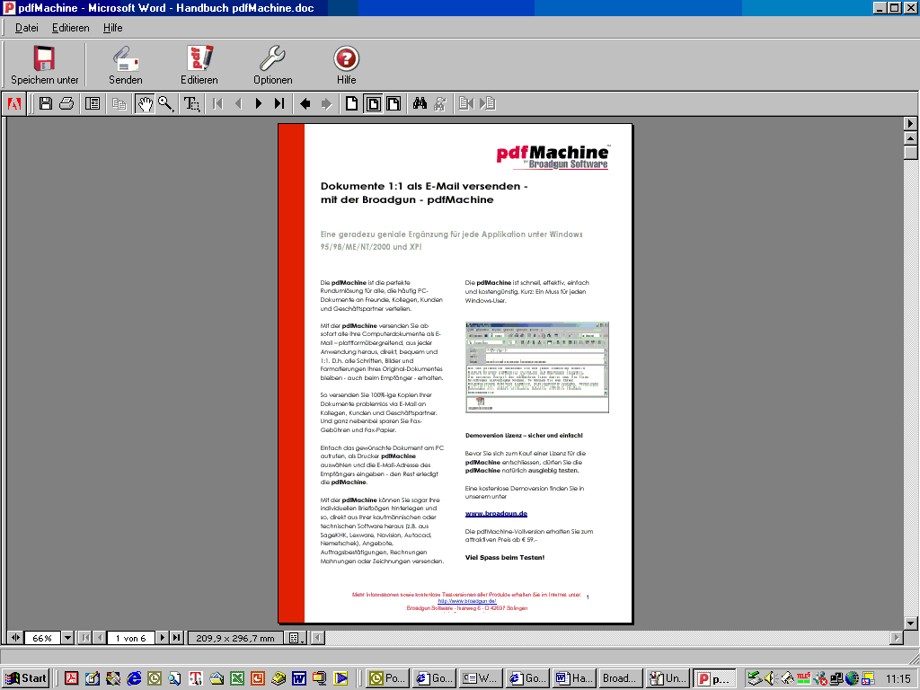This screenshot has height=690, width=920.
Task: Click the red Hilfe question mark icon
Action: (346, 58)
